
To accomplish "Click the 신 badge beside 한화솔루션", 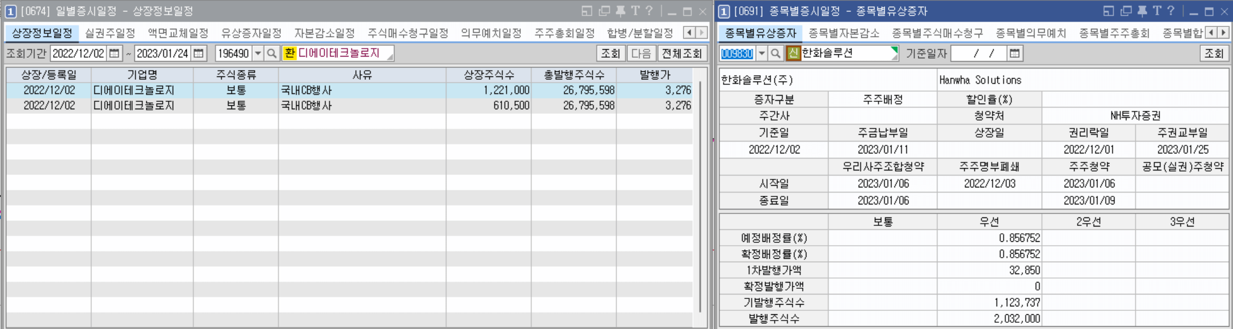I will pyautogui.click(x=793, y=53).
